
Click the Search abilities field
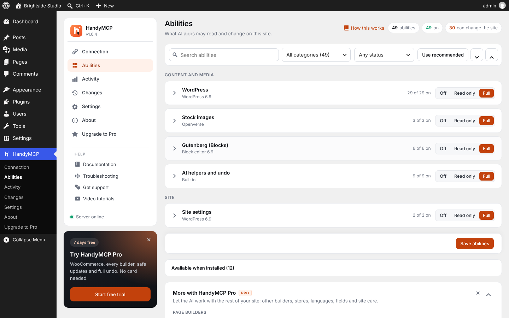tap(224, 55)
